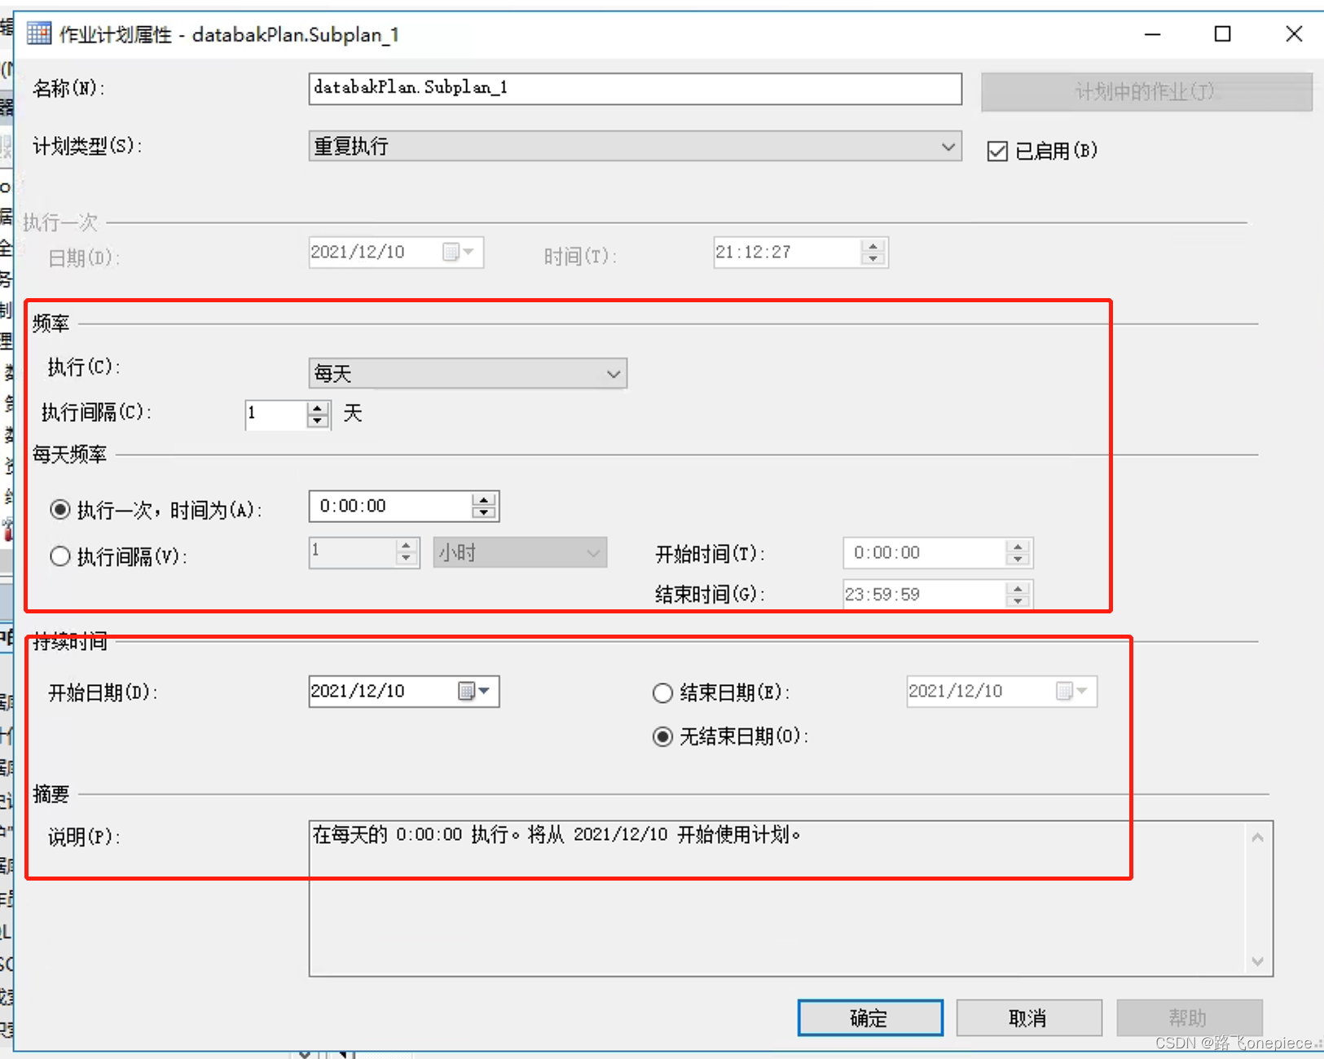The height and width of the screenshot is (1059, 1324).
Task: Click the job schedule window title icon
Action: 38,34
